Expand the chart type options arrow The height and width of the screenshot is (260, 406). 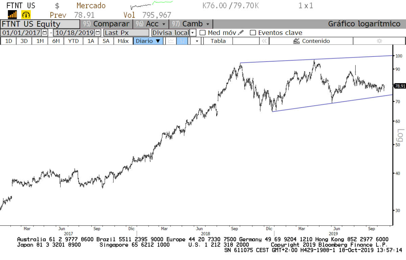[x=196, y=41]
